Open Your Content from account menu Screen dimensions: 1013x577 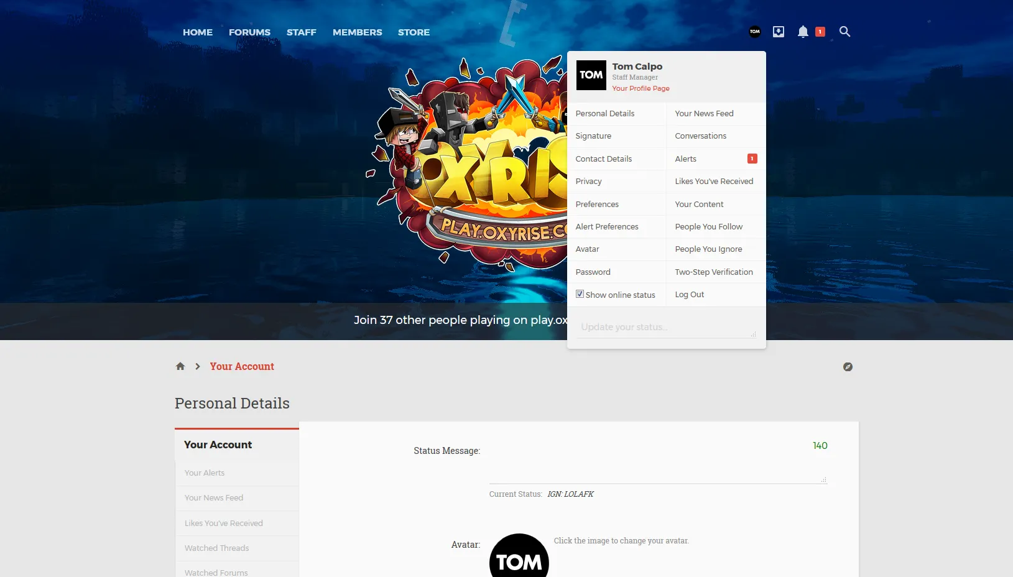(x=716, y=205)
